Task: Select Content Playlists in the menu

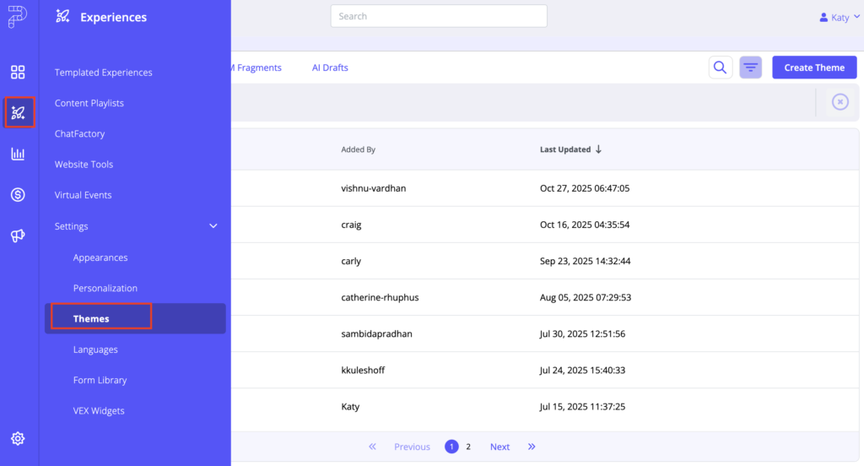Action: (x=89, y=103)
